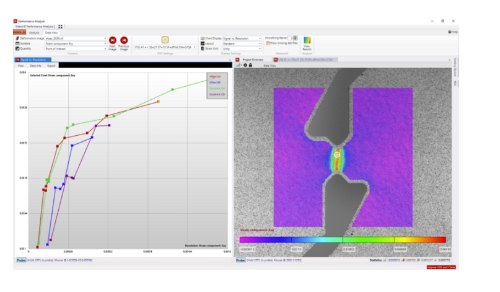The width and height of the screenshot is (500, 292).
Task: Click the Improve VSG and Close button
Action: click(x=441, y=267)
